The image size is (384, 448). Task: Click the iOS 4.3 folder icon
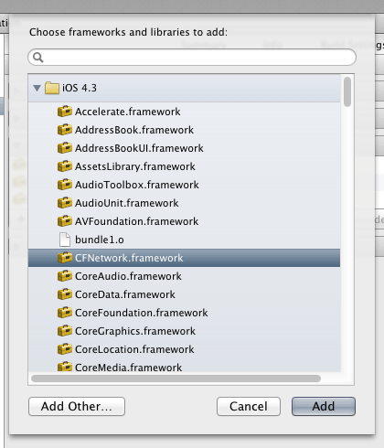pos(52,88)
